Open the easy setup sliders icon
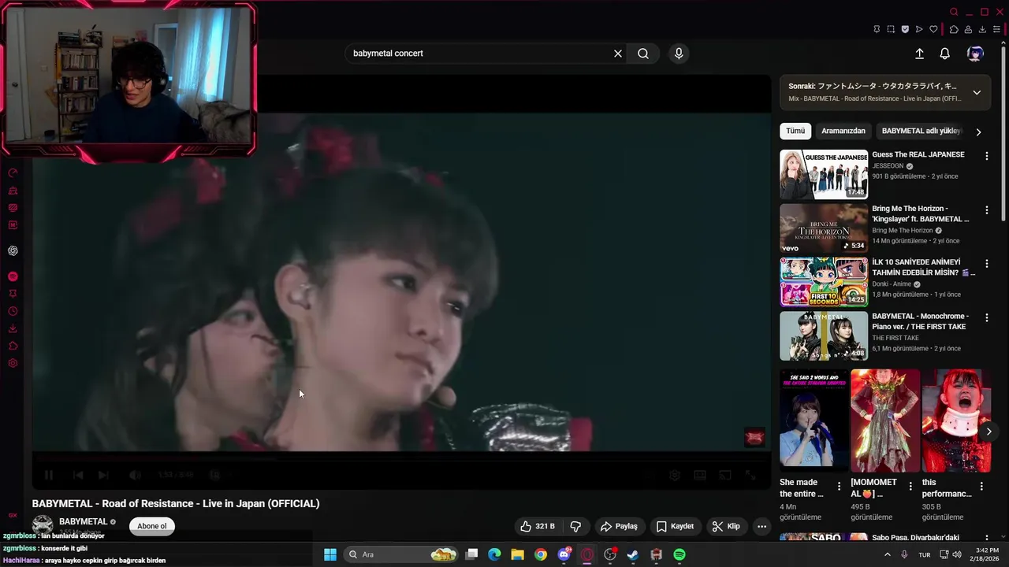Screen dimensions: 1009x567 click(996, 29)
